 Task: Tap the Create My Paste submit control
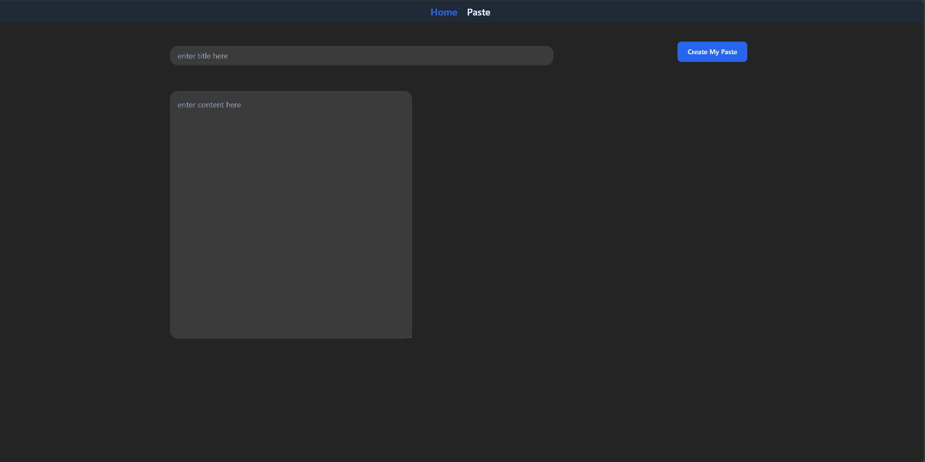click(x=712, y=51)
